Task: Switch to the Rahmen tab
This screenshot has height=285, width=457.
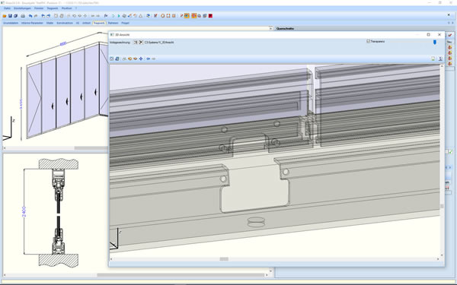Action: (113, 23)
